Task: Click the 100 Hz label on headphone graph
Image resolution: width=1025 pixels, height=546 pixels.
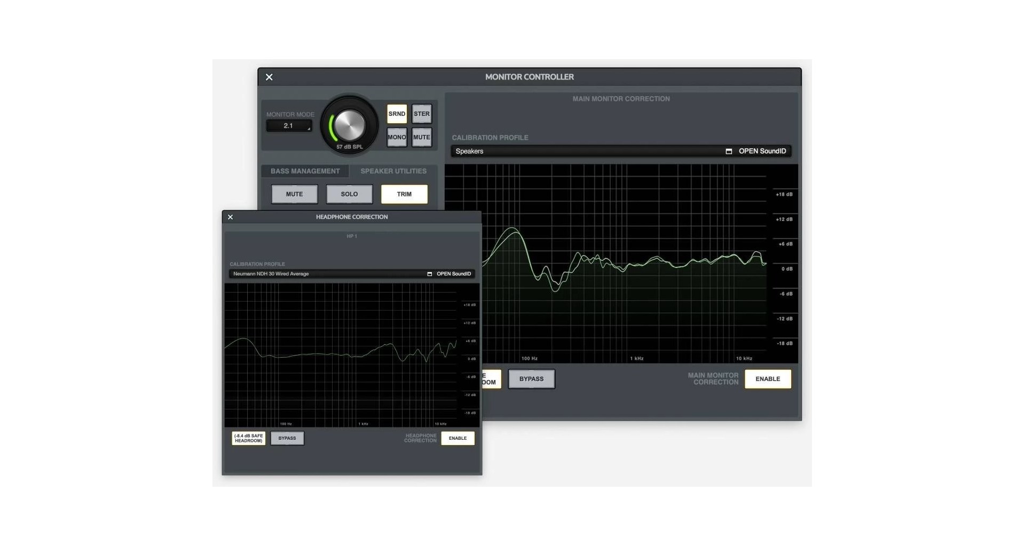Action: [286, 424]
